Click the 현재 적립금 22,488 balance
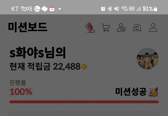 click(x=48, y=66)
